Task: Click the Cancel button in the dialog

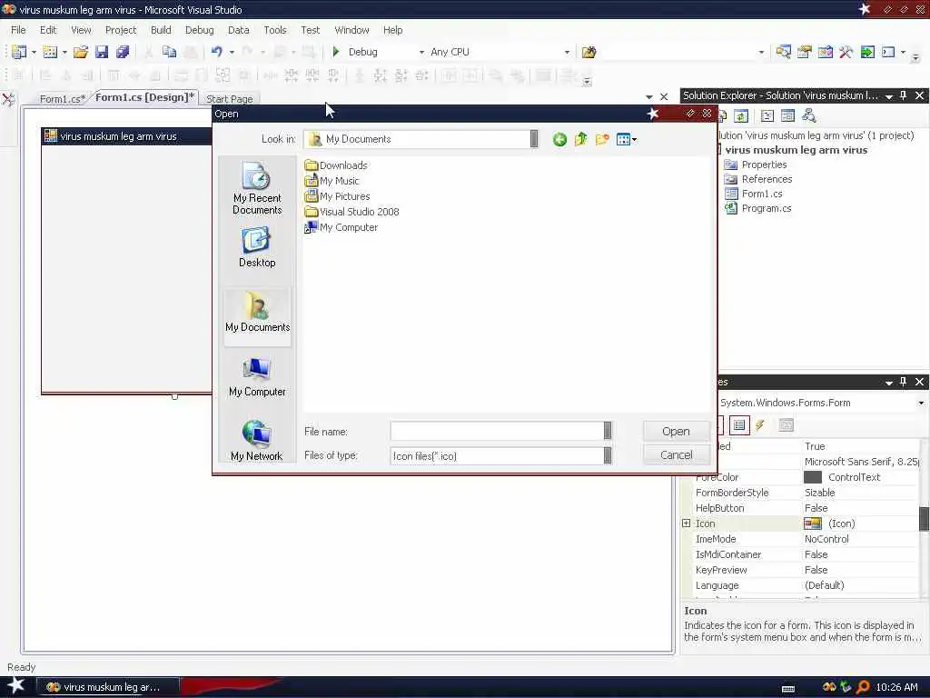Action: click(676, 454)
